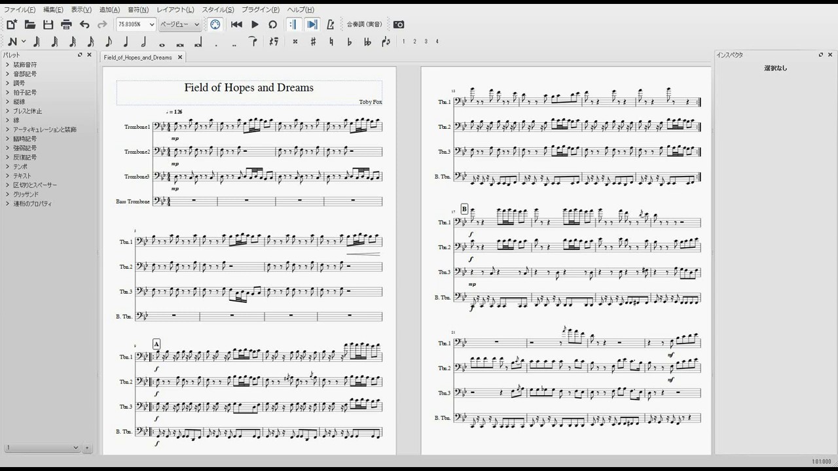Open the 編集(E) menu
This screenshot has height=471, width=838.
pyautogui.click(x=53, y=10)
